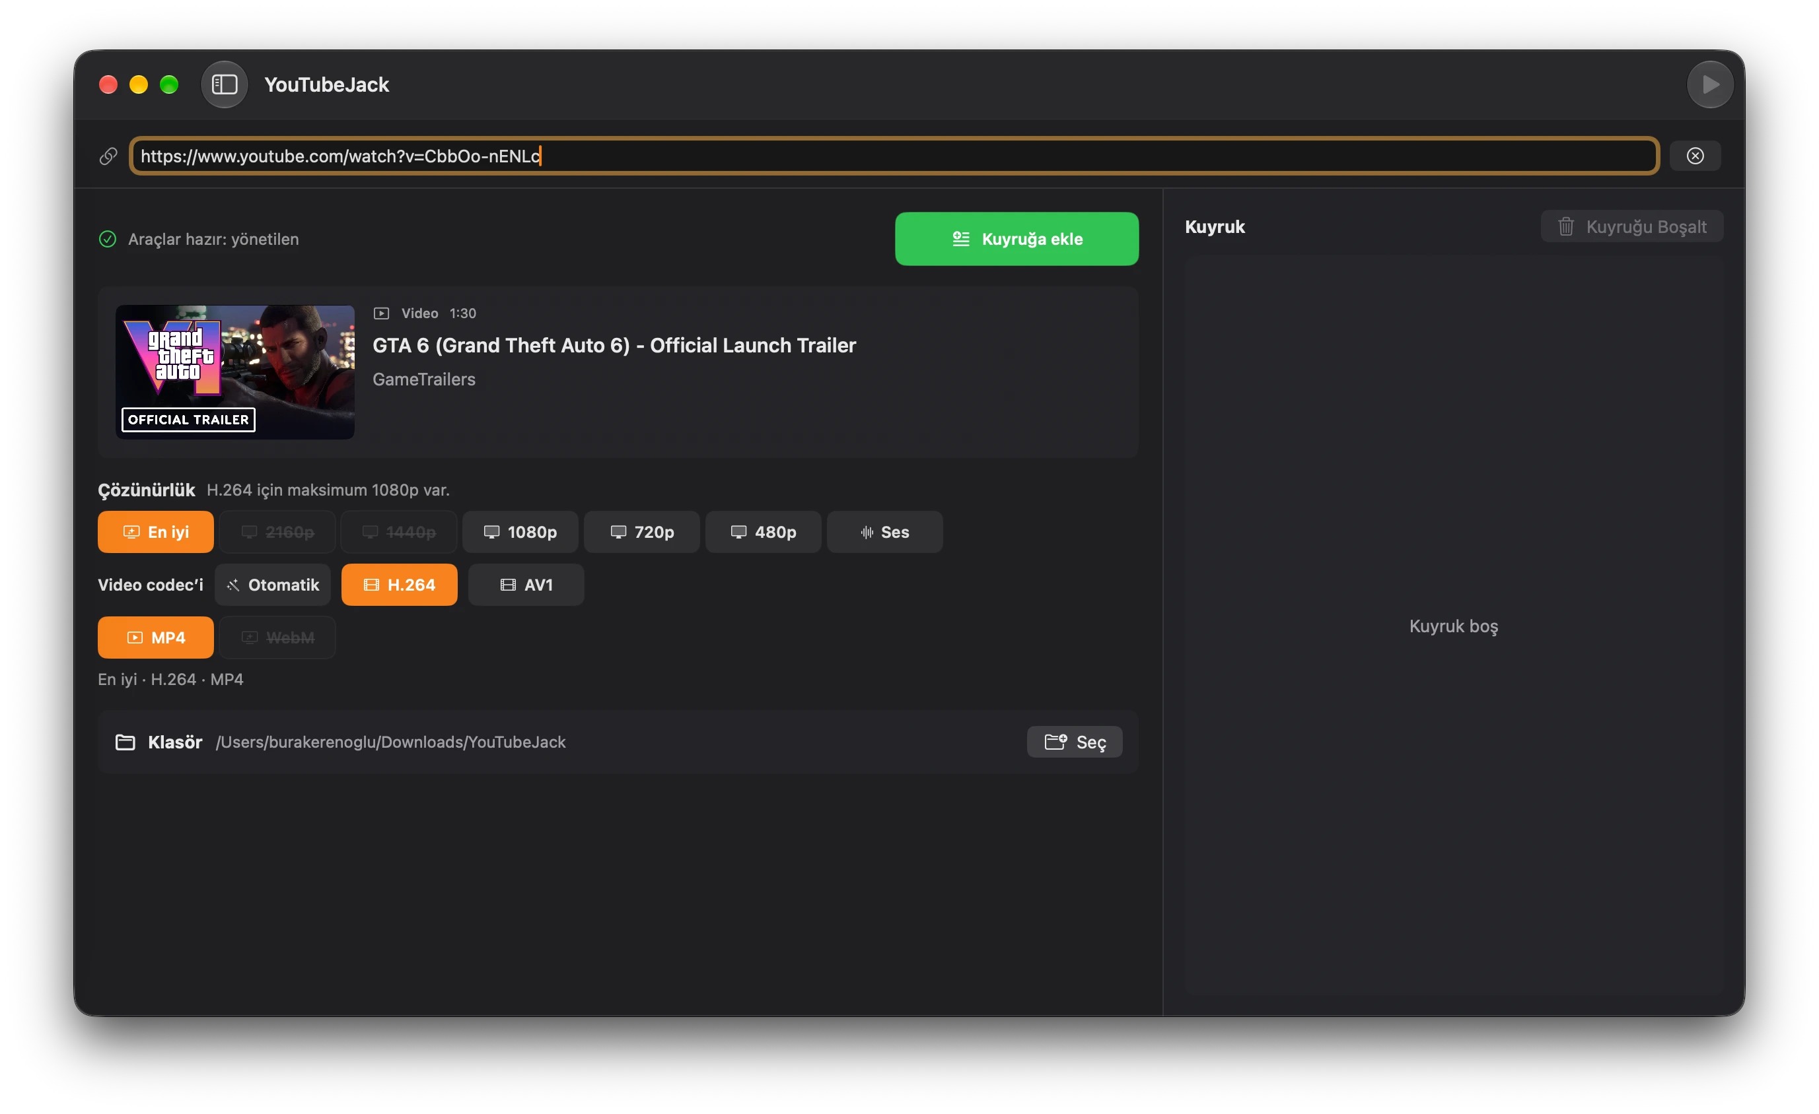Start downloads with the play button
This screenshot has height=1114, width=1819.
click(1710, 85)
